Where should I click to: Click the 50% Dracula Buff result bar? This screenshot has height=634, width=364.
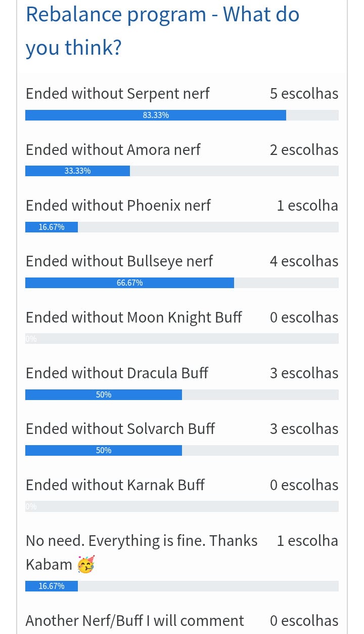[x=104, y=395]
